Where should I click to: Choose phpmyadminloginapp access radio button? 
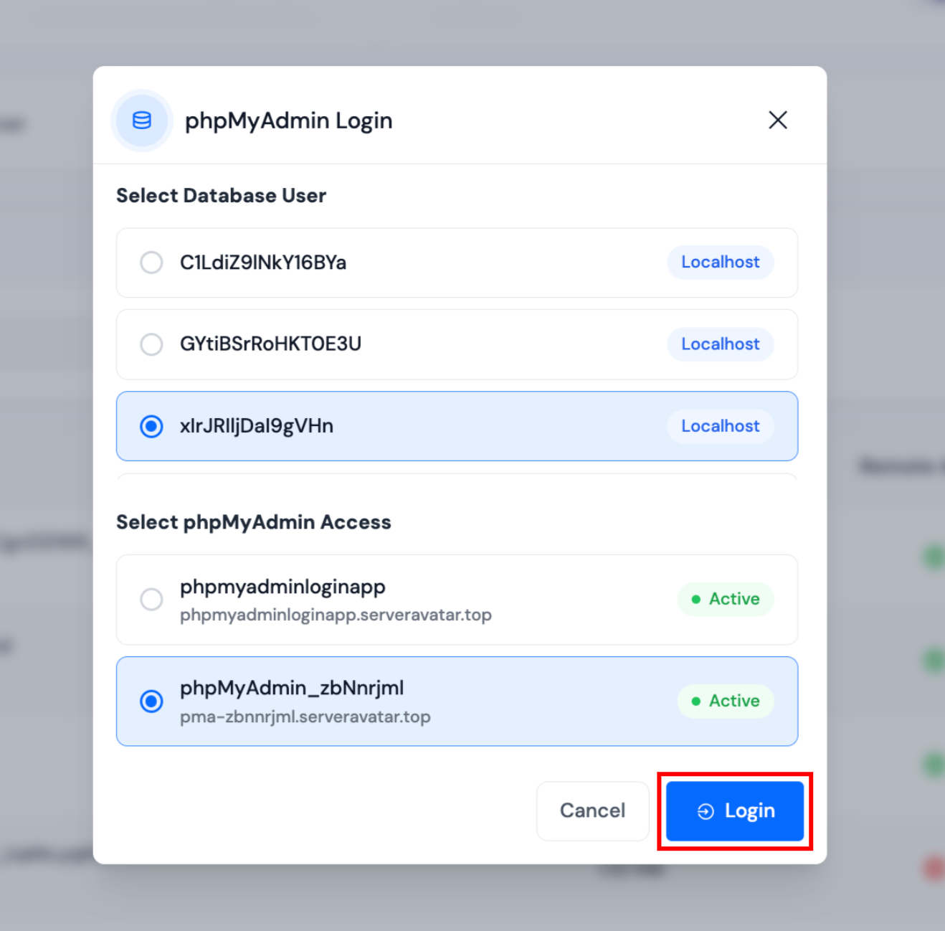point(151,599)
